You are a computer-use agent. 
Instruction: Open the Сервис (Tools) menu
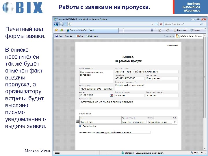pos(196,30)
